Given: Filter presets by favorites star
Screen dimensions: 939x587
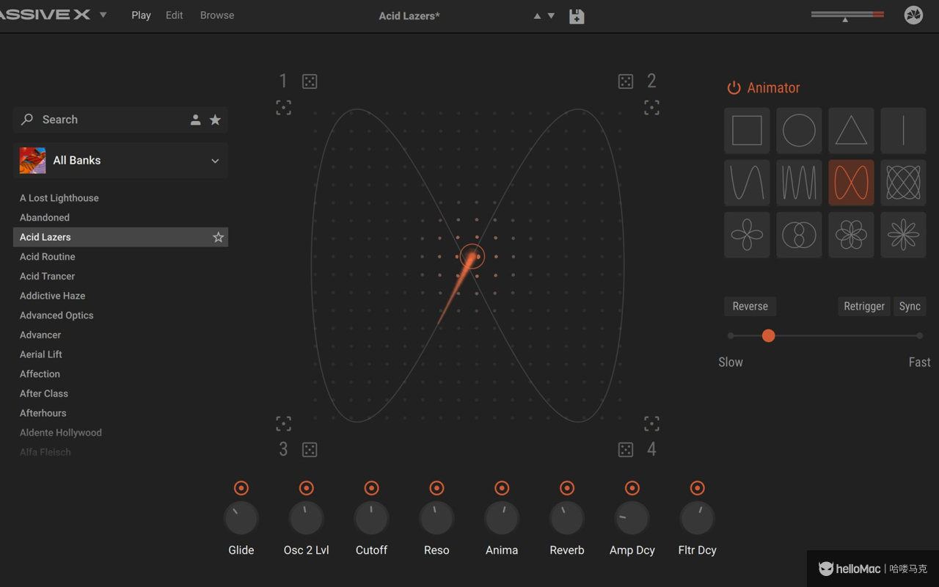Looking at the screenshot, I should coord(215,120).
